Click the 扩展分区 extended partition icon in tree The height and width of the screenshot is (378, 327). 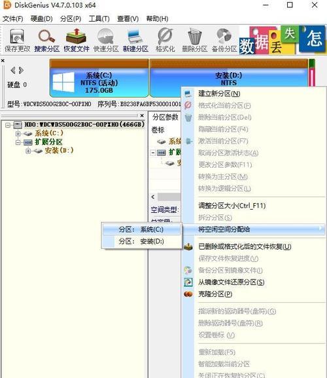(27, 142)
